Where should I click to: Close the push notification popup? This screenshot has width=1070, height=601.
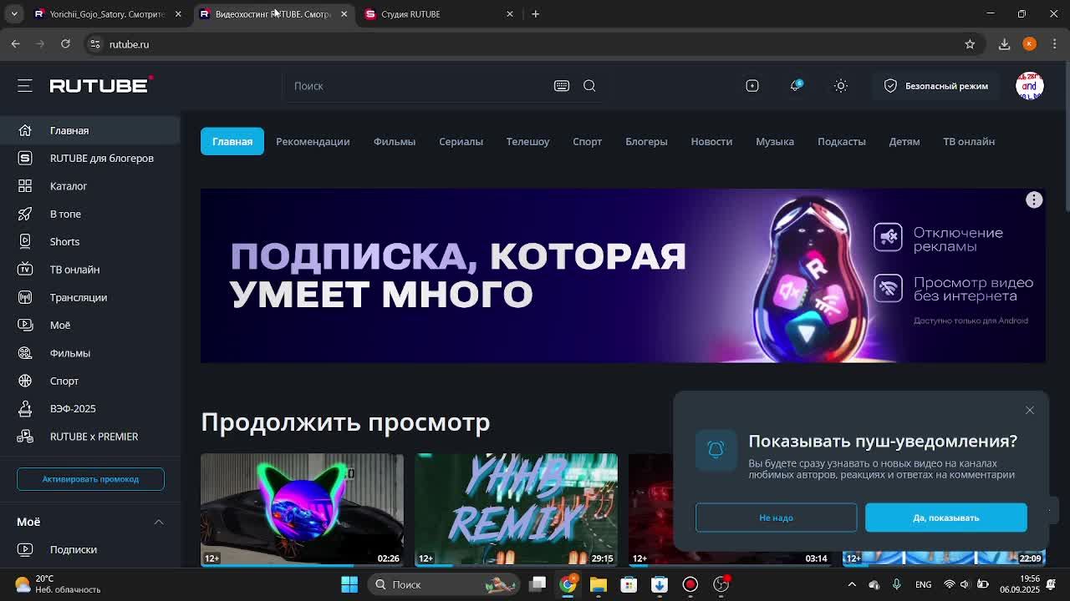(x=1030, y=410)
